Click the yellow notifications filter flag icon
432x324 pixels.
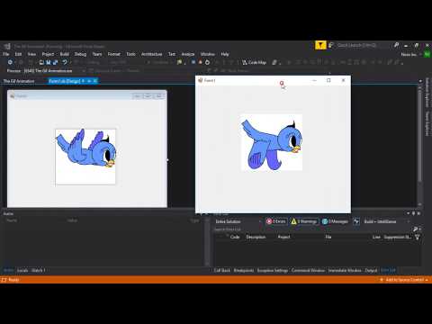point(320,46)
